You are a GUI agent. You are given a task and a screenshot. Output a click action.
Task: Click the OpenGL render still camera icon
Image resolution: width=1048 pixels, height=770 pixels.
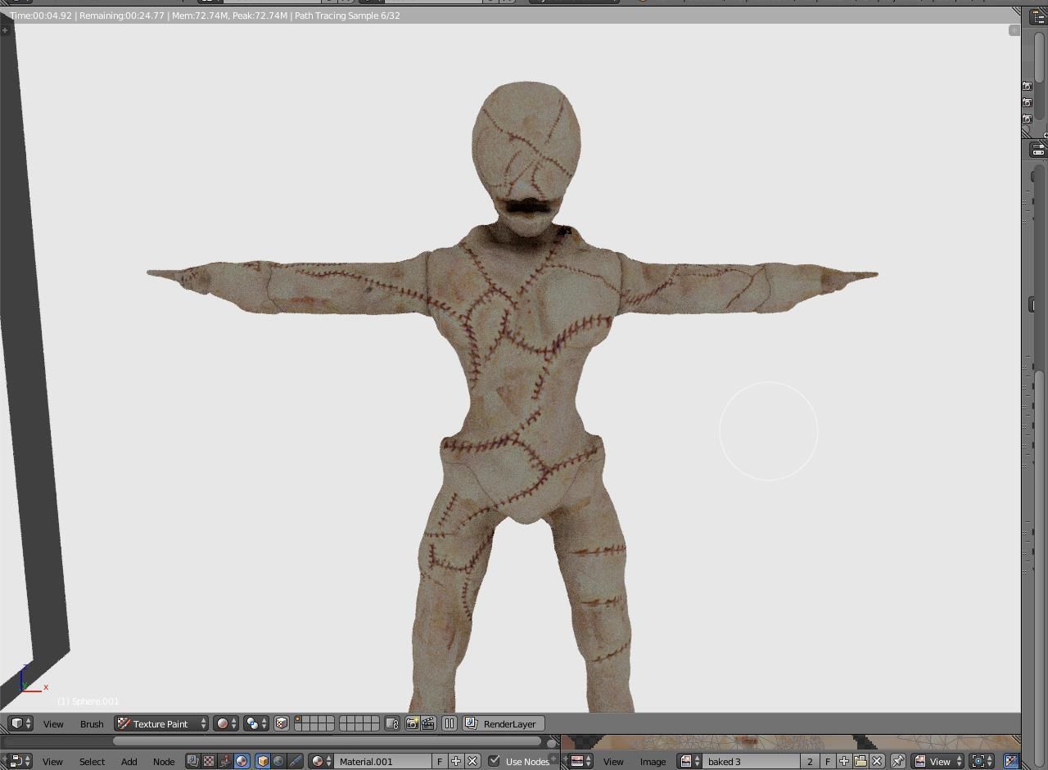click(x=413, y=723)
